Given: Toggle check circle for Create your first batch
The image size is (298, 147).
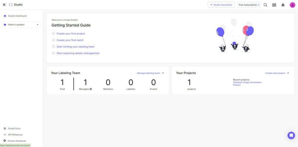Looking at the screenshot, I should [x=54, y=40].
